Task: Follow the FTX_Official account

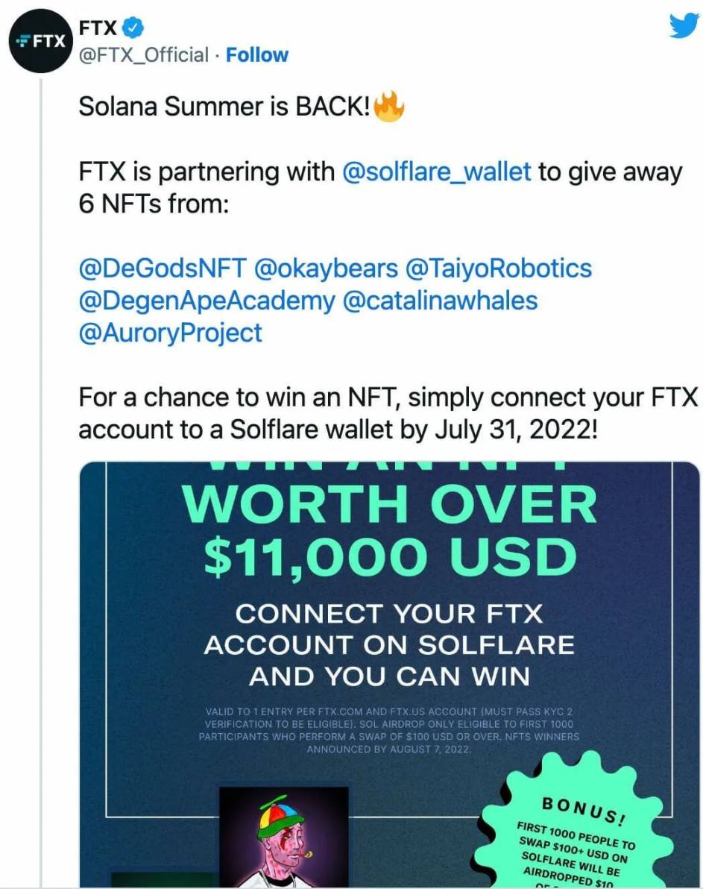Action: 256,55
